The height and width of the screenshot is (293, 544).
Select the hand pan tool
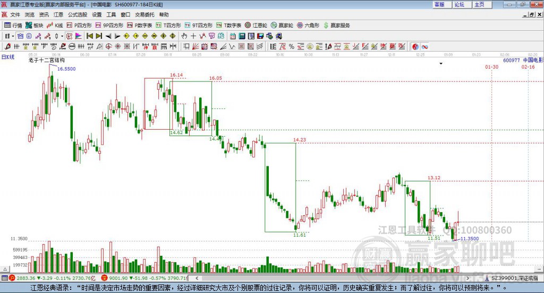click(184, 36)
